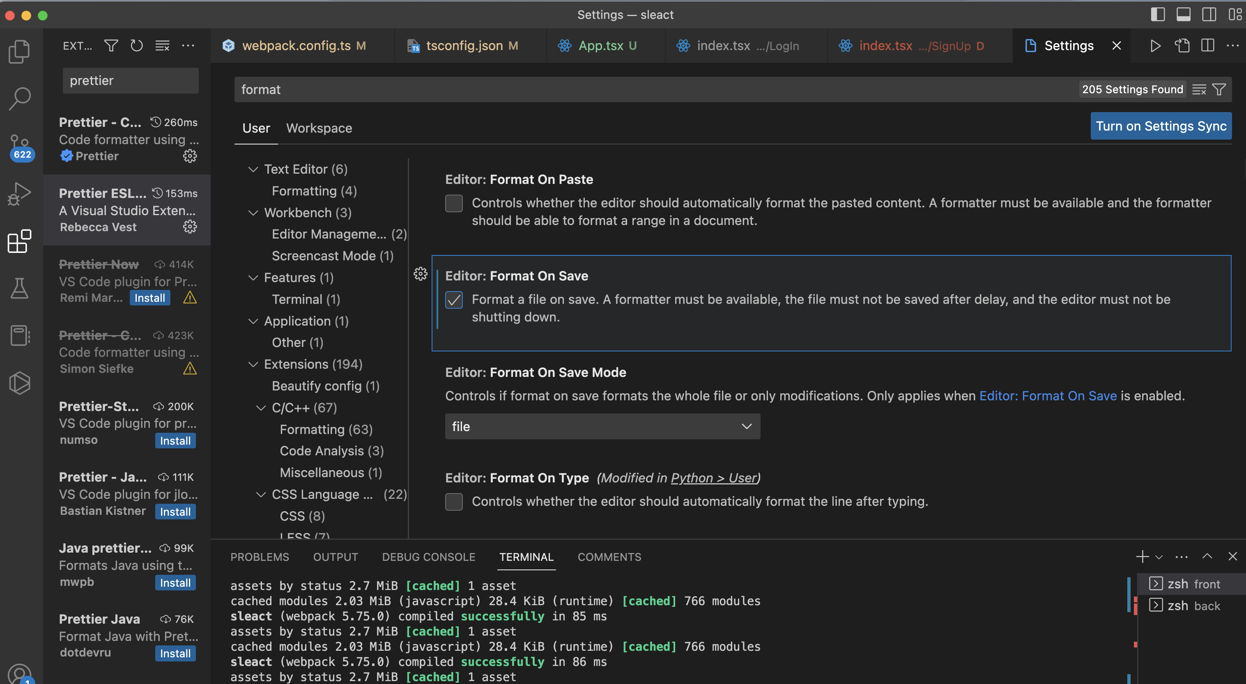Collapse the Text Editor section
Viewport: 1246px width, 684px height.
(x=253, y=169)
